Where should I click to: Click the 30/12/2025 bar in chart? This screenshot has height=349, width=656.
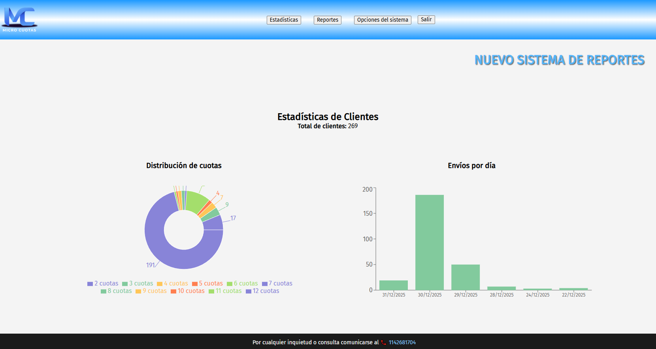point(430,243)
